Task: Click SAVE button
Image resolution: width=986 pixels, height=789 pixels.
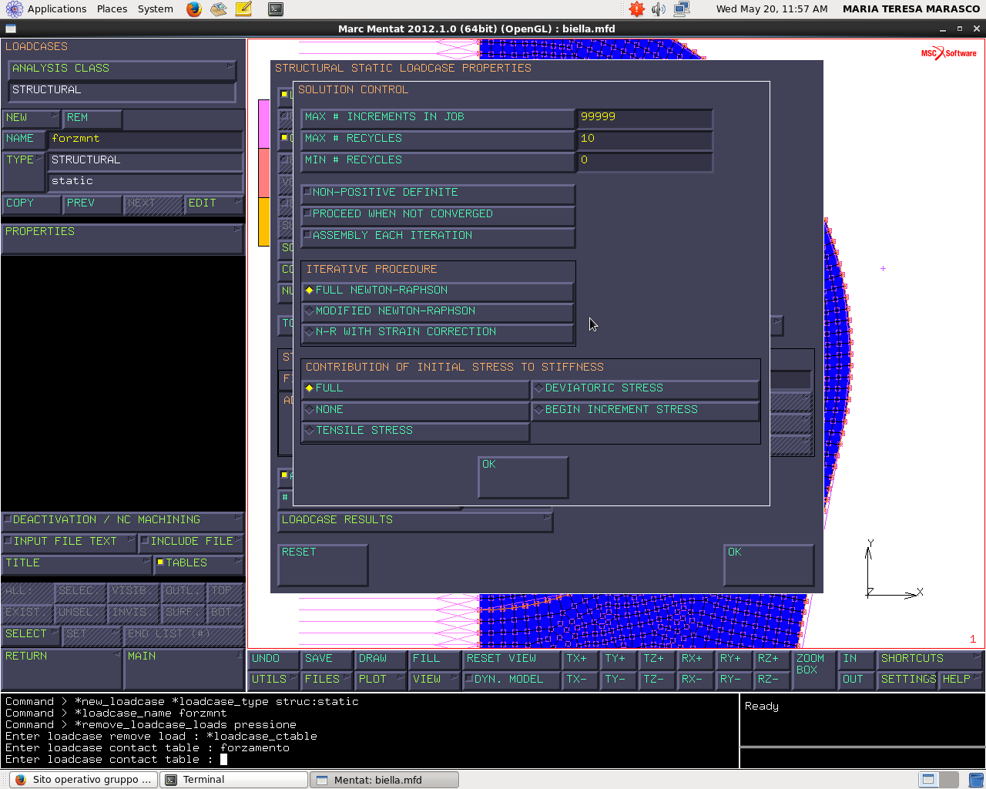Action: 327,659
